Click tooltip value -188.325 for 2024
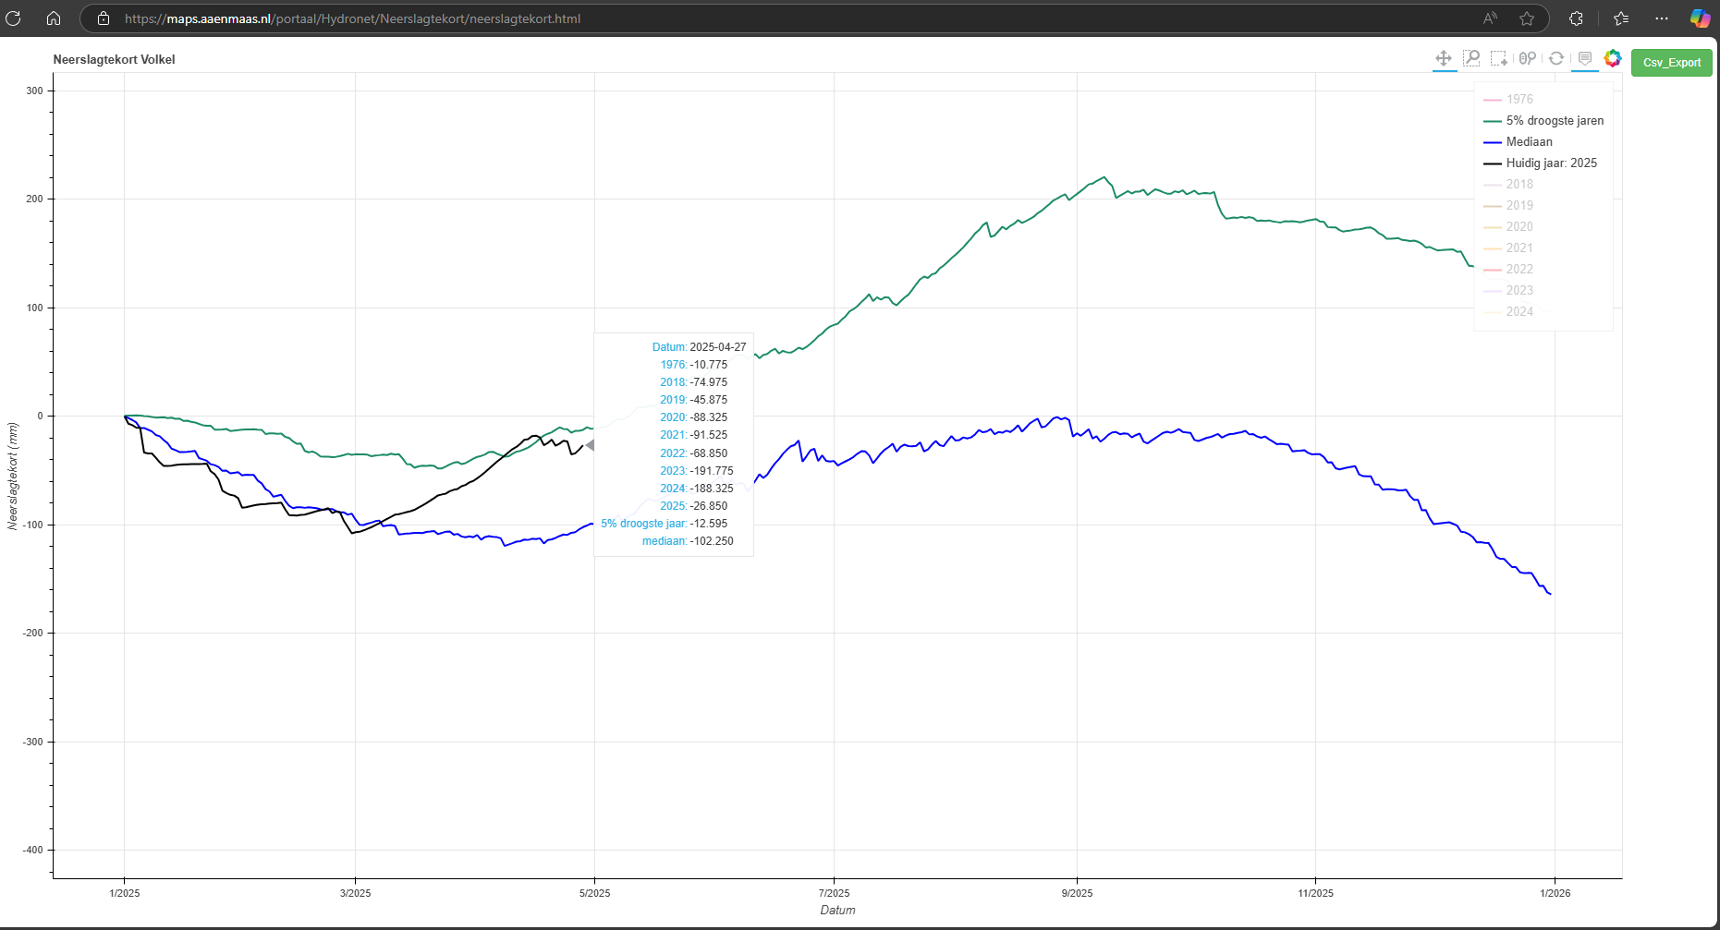This screenshot has width=1720, height=930. pos(712,489)
